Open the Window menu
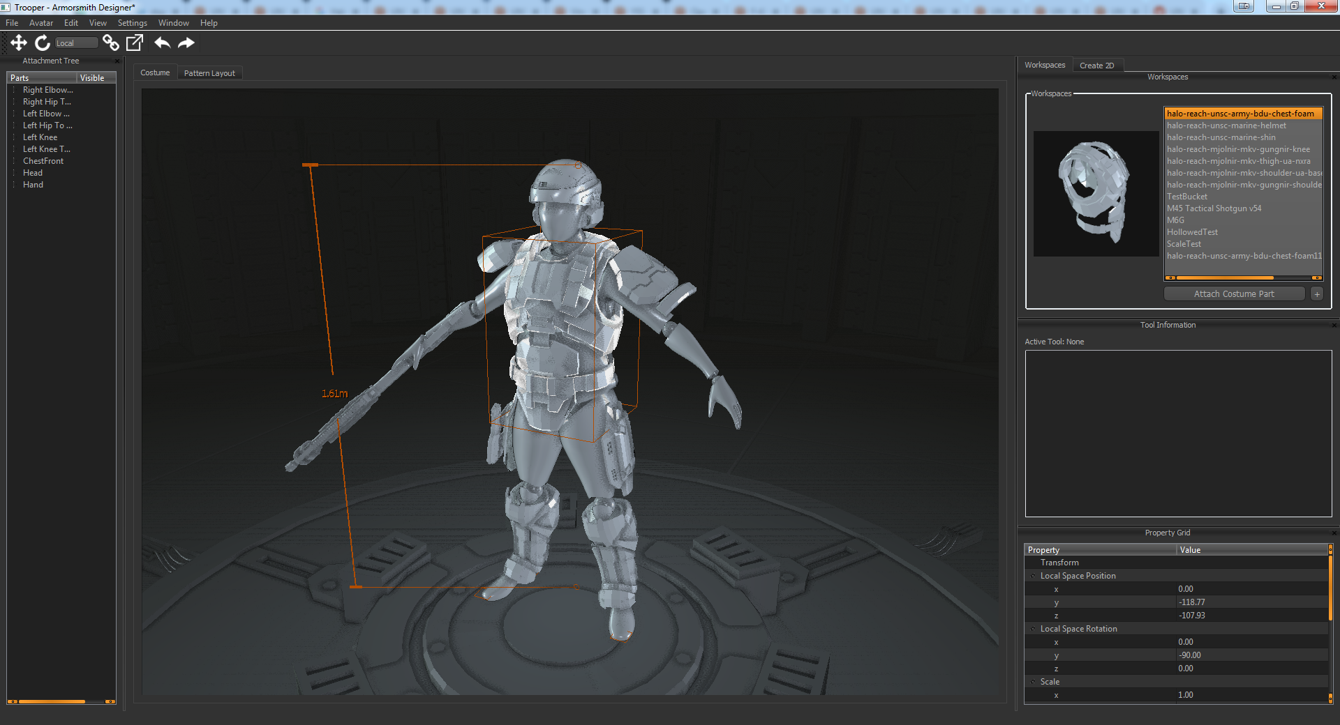The image size is (1340, 725). pyautogui.click(x=174, y=23)
